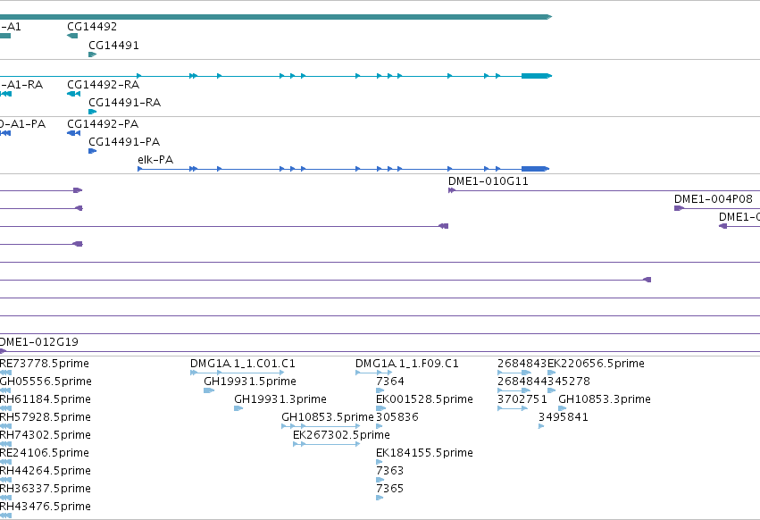Select the GH19931.3prime EST label
Viewport: 760px width, 520px height.
click(x=280, y=399)
